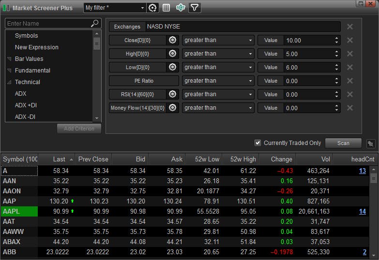
Task: Open comparison dropdown for Money Flow row
Action: click(x=218, y=108)
